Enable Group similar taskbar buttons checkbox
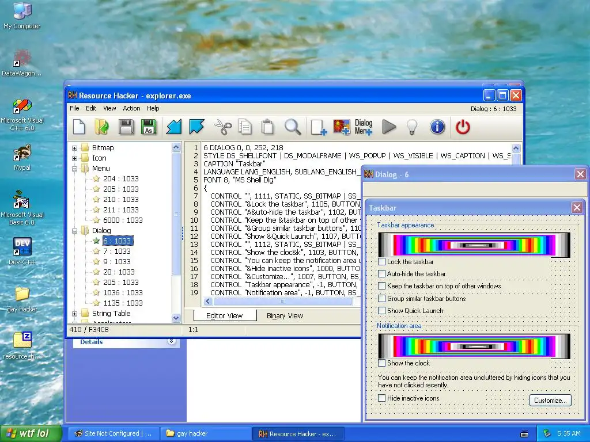590x442 pixels. coord(381,299)
